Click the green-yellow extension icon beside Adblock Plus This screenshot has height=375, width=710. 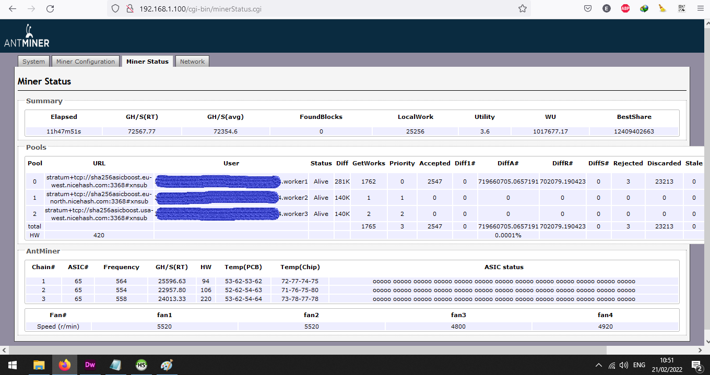tap(644, 9)
